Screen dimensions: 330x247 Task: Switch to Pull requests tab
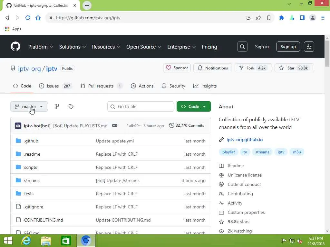(x=102, y=86)
